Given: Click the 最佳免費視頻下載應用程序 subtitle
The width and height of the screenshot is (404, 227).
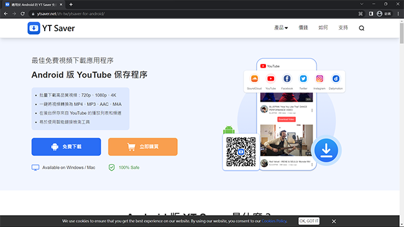Looking at the screenshot, I should tap(72, 60).
